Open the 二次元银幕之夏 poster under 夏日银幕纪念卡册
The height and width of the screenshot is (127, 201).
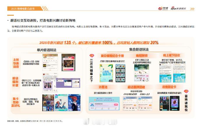(x=106, y=73)
